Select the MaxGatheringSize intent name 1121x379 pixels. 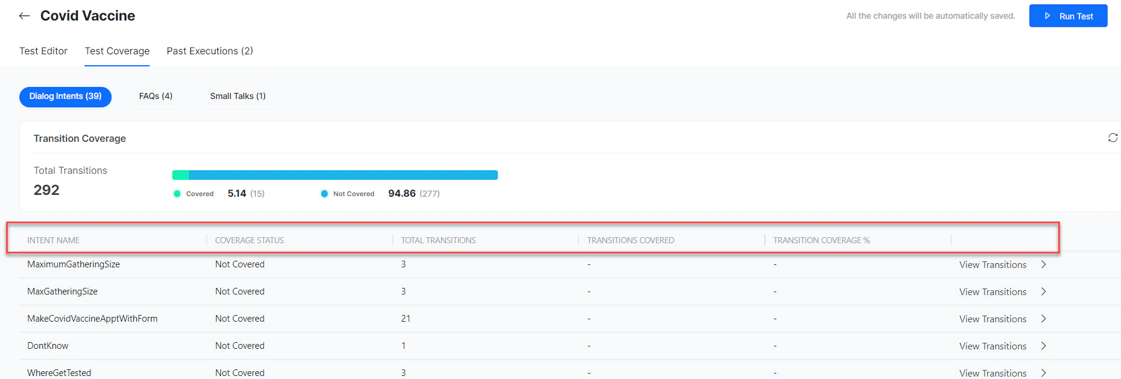click(62, 291)
